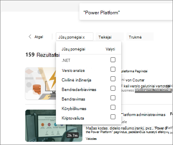Click the back chevron arrow icon
This screenshot has height=145, width=173.
click(x=30, y=37)
